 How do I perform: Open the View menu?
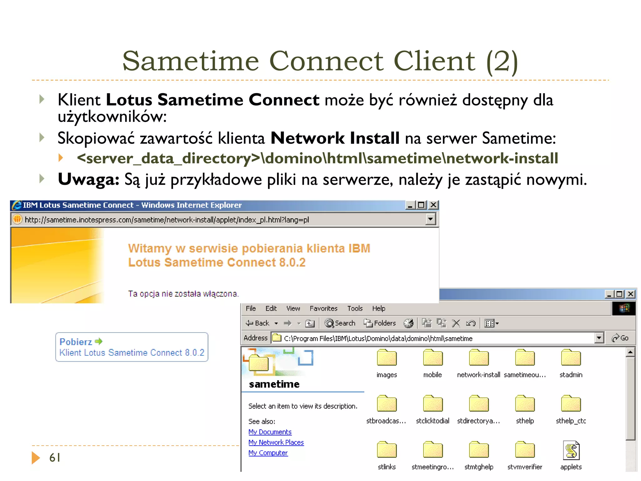click(x=293, y=308)
